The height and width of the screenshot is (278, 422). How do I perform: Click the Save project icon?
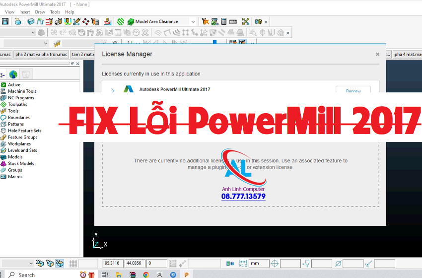5,21
